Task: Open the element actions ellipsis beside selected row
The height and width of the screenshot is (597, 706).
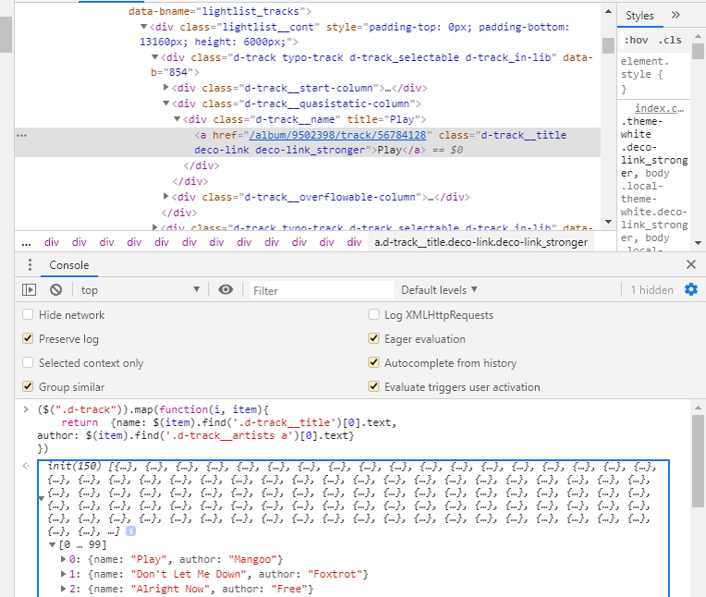Action: coord(21,135)
